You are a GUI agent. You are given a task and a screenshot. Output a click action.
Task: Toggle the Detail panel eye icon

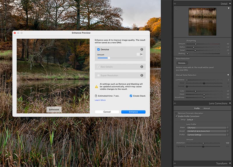175,4
